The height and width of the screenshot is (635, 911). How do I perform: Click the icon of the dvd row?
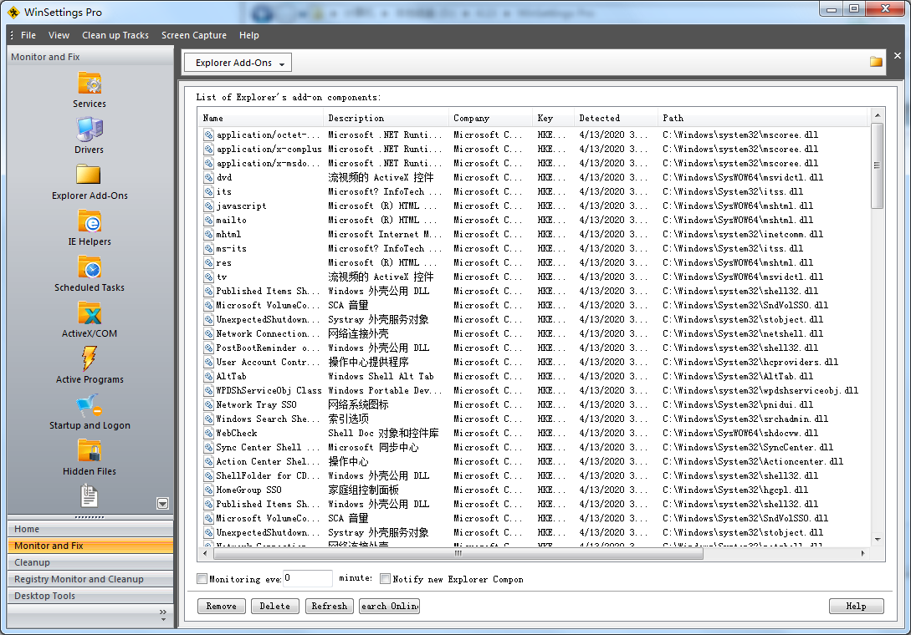pyautogui.click(x=208, y=178)
